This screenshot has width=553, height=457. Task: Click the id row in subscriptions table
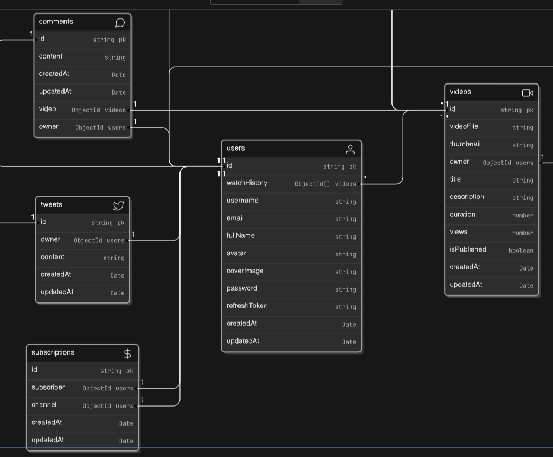tap(82, 371)
